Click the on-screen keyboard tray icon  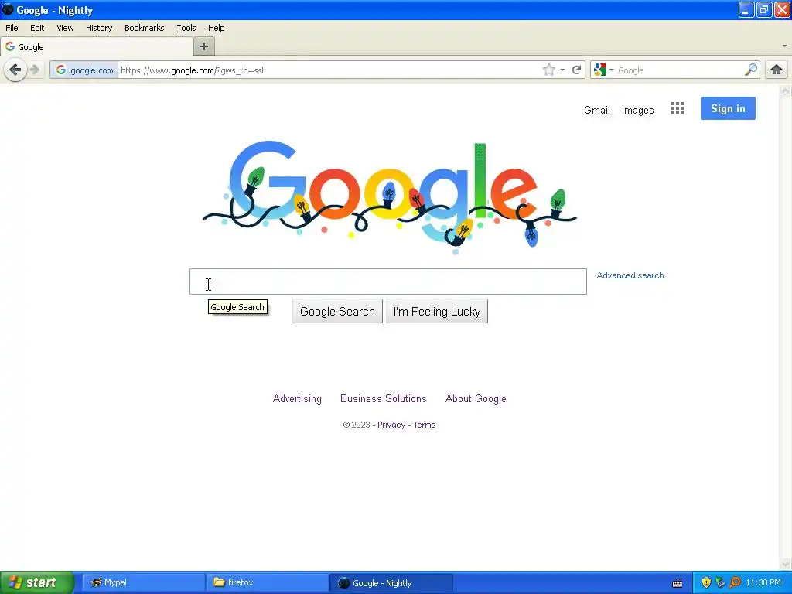[678, 583]
